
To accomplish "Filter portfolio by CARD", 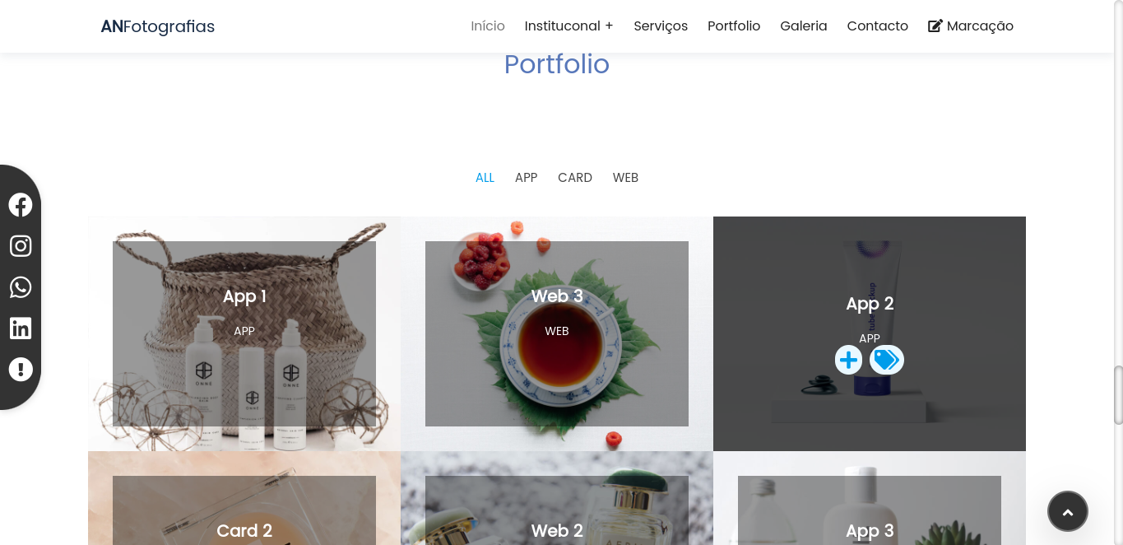I will coord(575,178).
